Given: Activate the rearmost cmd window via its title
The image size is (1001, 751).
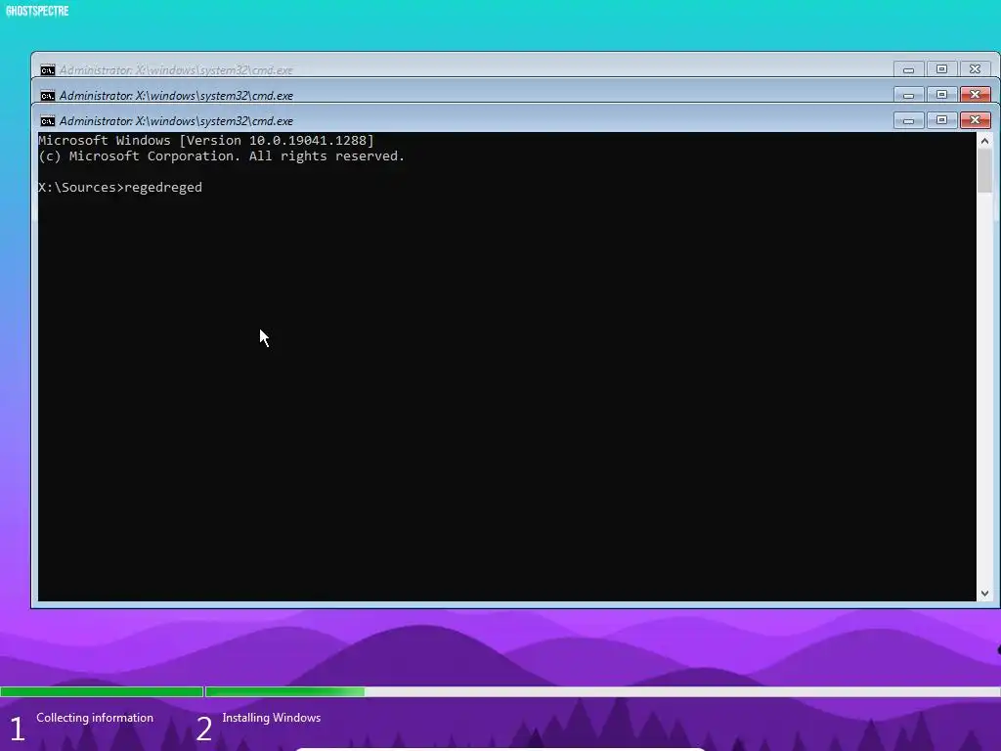Looking at the screenshot, I should point(176,69).
